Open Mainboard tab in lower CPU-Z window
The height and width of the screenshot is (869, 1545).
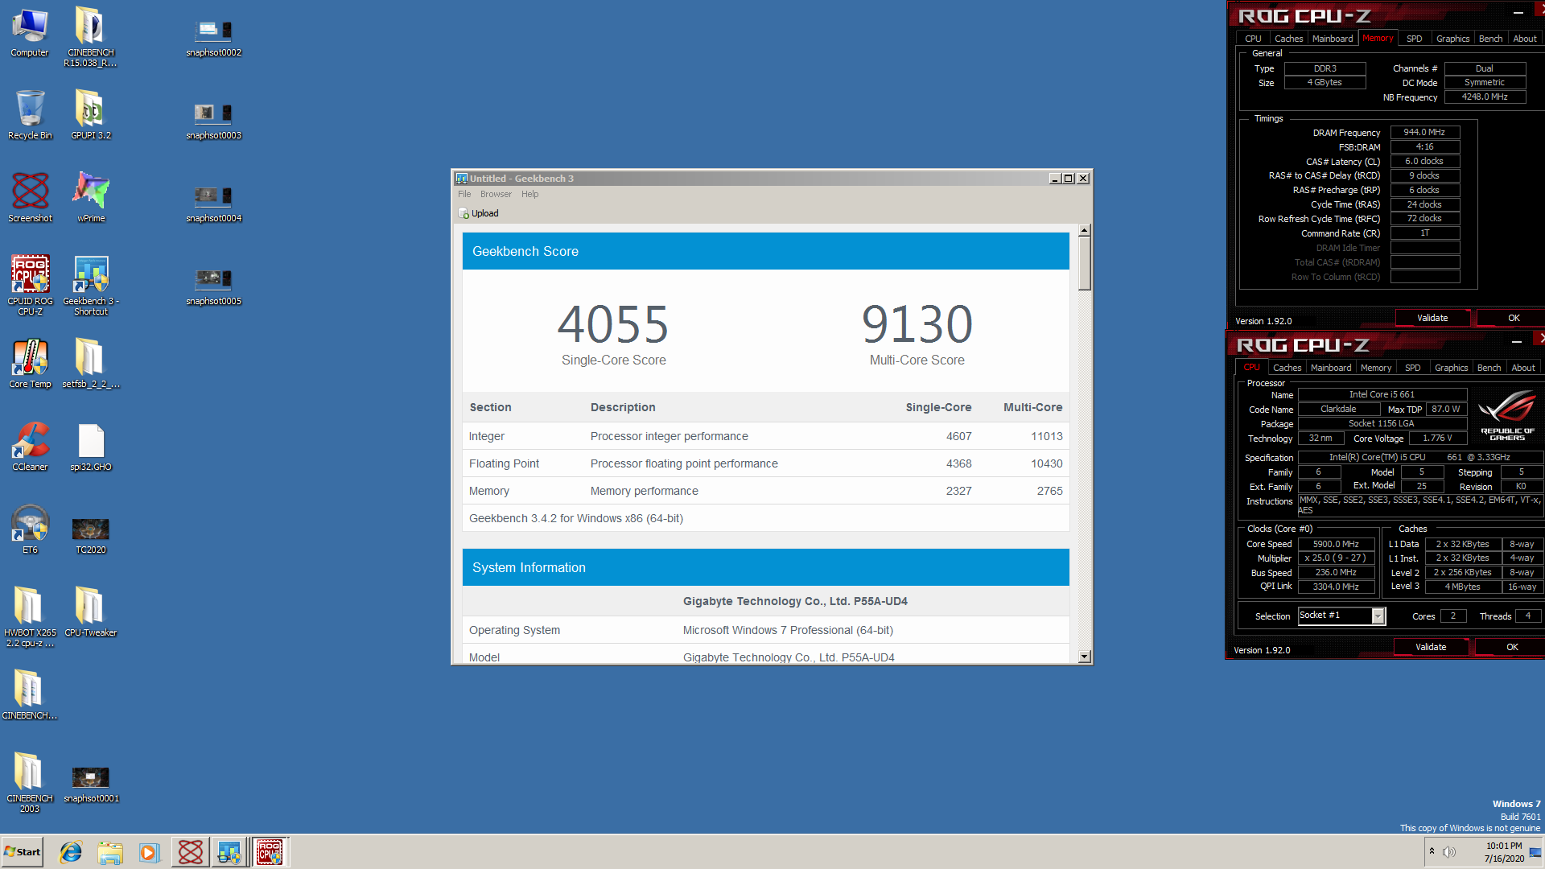[x=1331, y=368]
